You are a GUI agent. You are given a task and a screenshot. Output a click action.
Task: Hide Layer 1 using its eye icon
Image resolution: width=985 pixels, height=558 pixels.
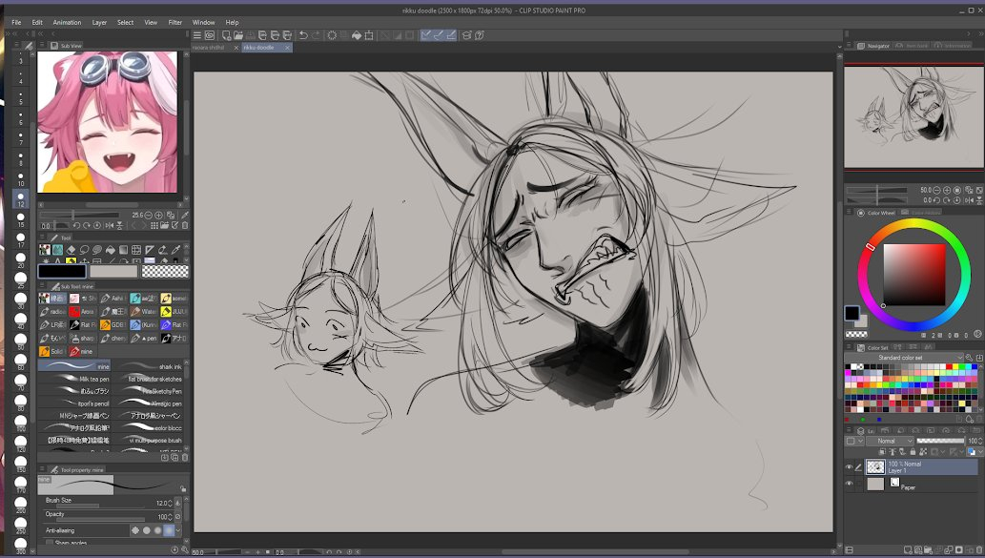[849, 467]
